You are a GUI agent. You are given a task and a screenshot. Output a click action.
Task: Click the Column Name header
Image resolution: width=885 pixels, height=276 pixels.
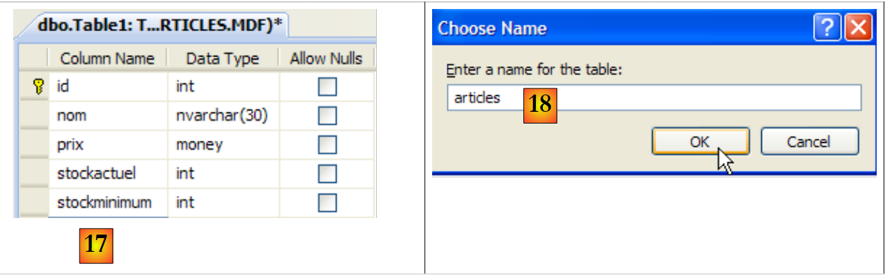(x=106, y=59)
